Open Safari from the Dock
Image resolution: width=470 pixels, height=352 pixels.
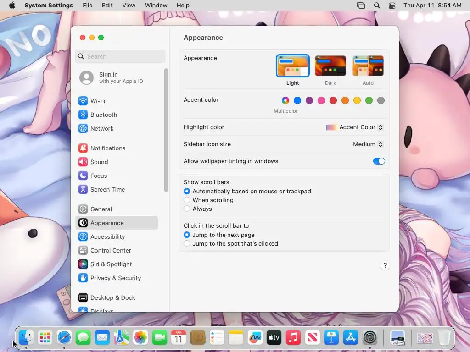pyautogui.click(x=64, y=338)
